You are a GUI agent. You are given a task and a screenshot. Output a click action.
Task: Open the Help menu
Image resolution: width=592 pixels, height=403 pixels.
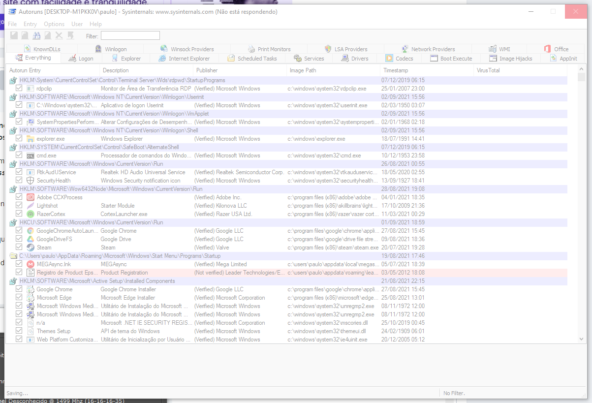point(95,24)
